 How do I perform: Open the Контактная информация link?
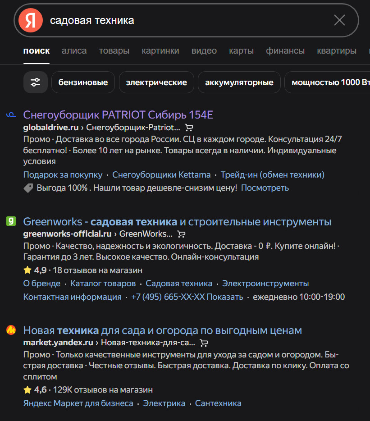(73, 297)
